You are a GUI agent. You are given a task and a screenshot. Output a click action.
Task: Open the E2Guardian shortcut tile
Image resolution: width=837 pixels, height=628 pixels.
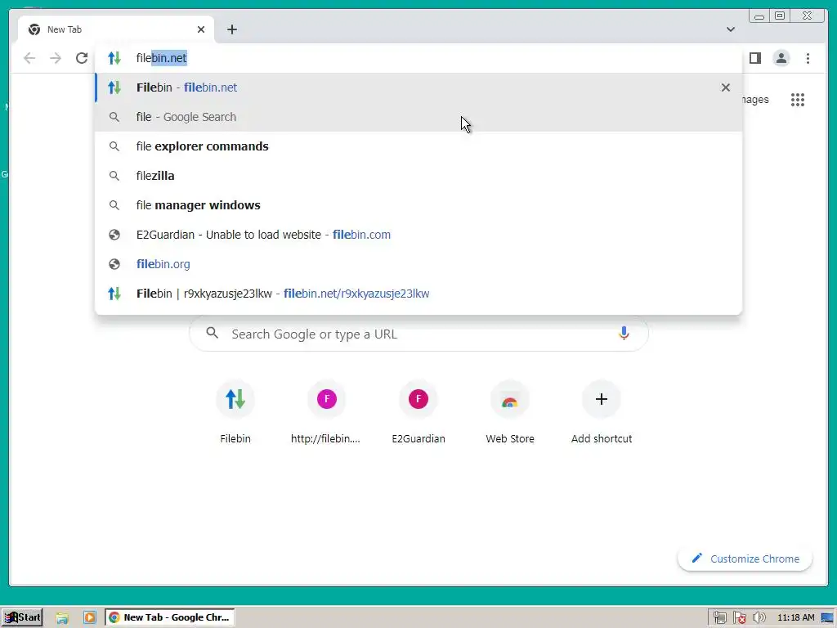[418, 412]
